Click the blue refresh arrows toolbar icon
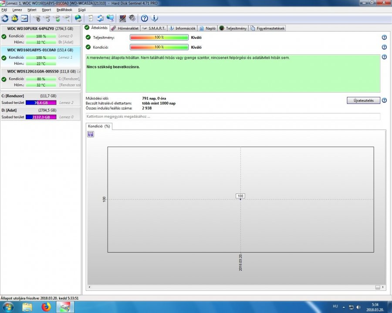Screen dimensions: 392x313 tap(5, 18)
